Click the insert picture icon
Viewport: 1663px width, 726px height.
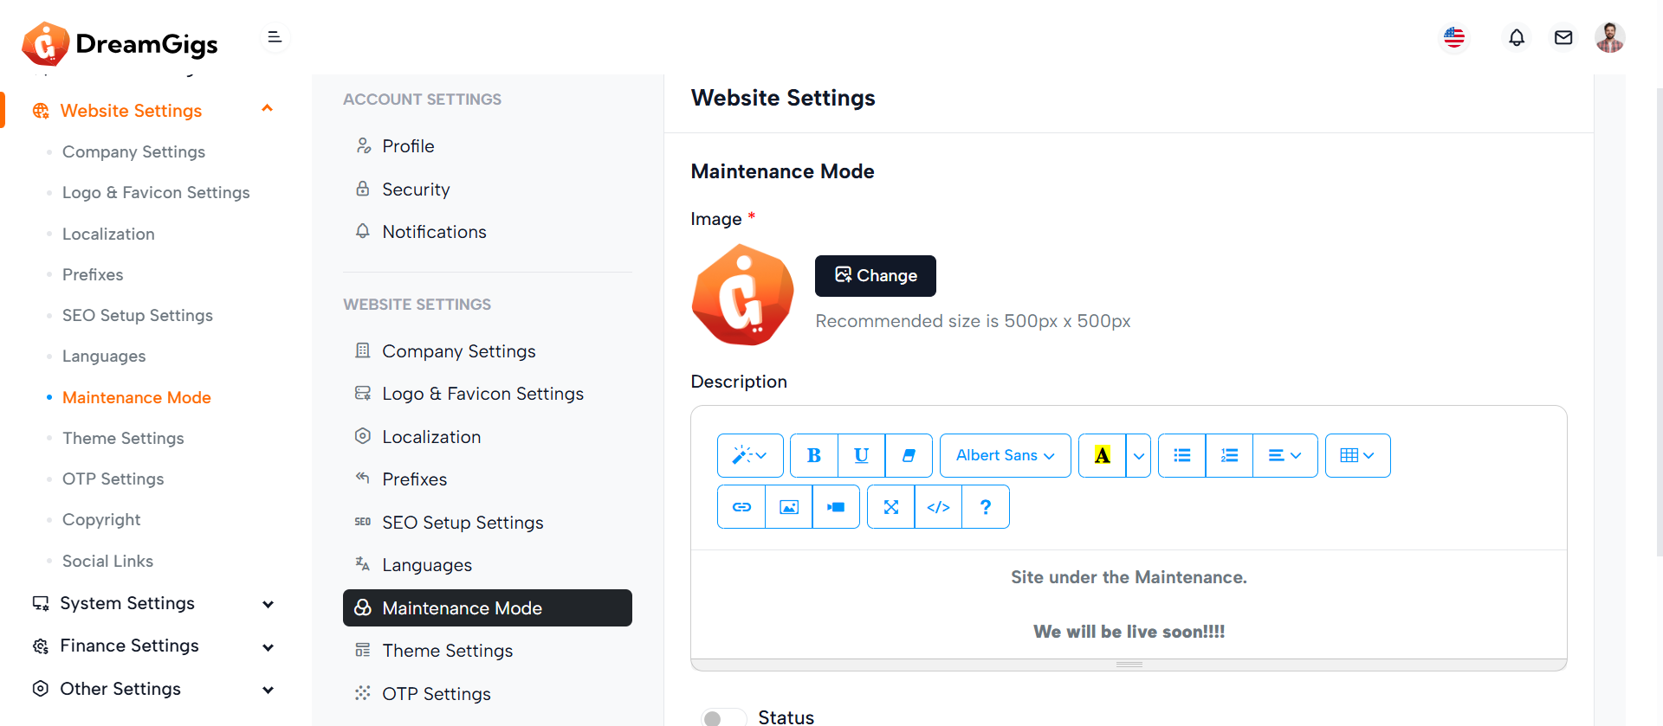[x=788, y=507]
